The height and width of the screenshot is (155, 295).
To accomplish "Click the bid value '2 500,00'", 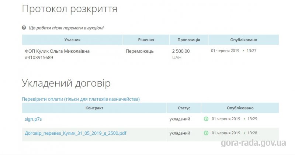I will click(x=181, y=51).
